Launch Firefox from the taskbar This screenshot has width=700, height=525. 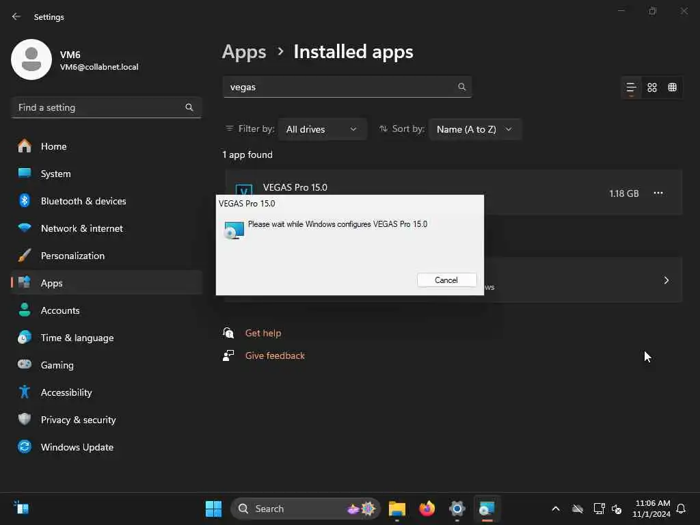coord(427,509)
